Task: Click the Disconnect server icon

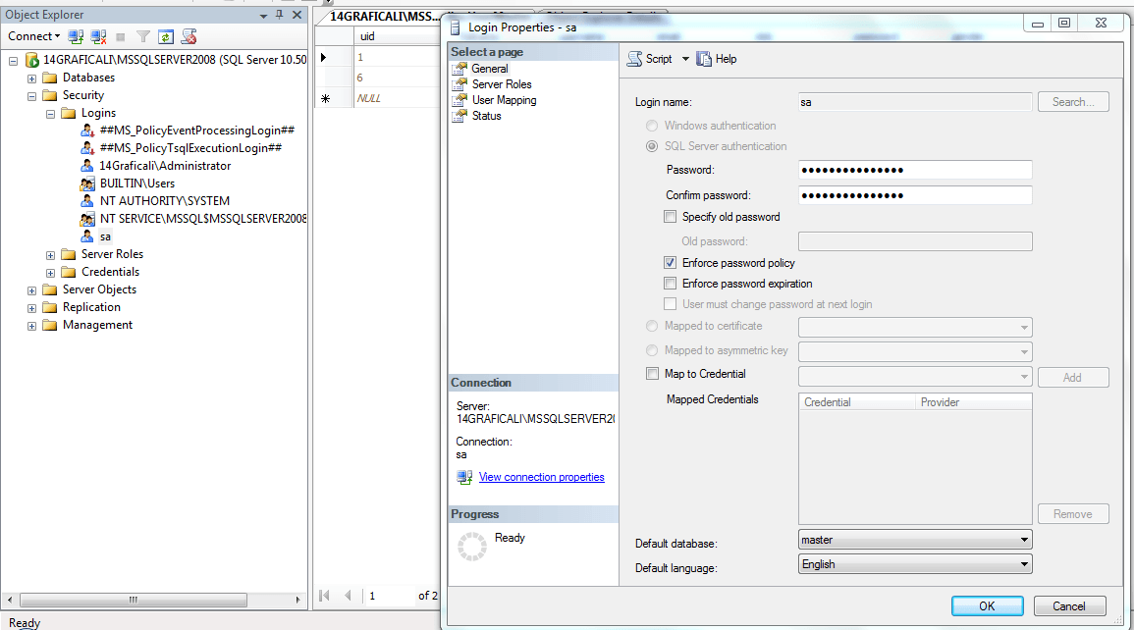Action: click(x=98, y=36)
